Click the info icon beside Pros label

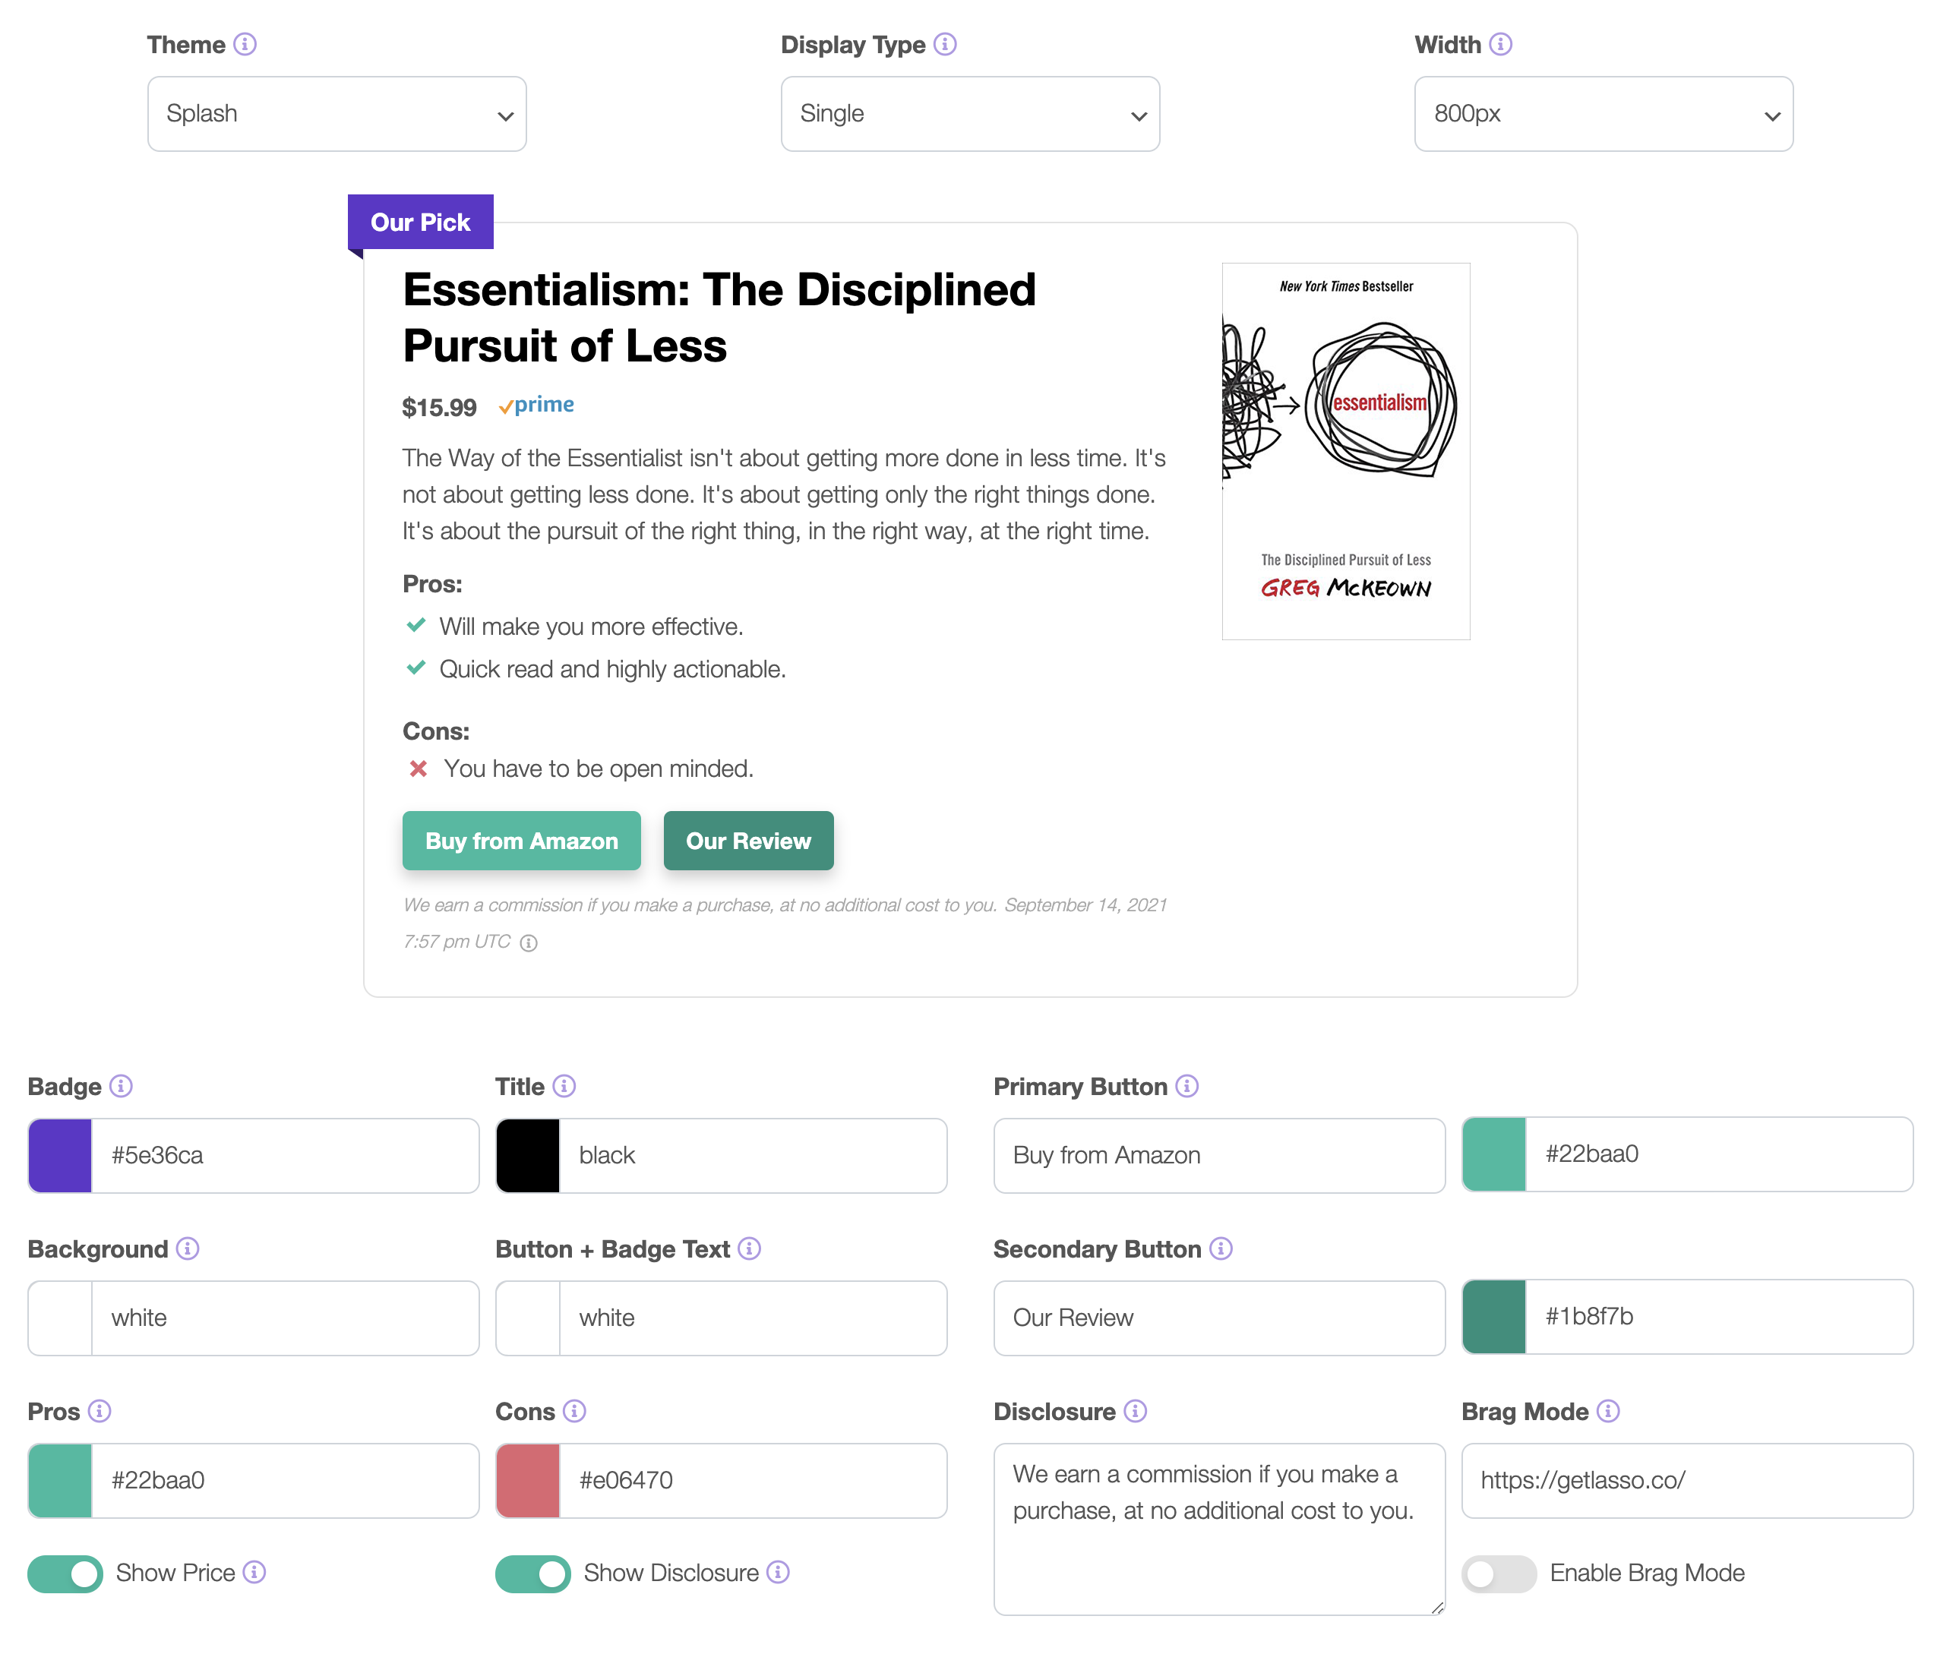click(x=100, y=1412)
